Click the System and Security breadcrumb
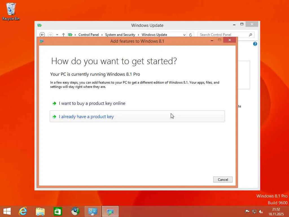The image size is (289, 217). click(120, 35)
